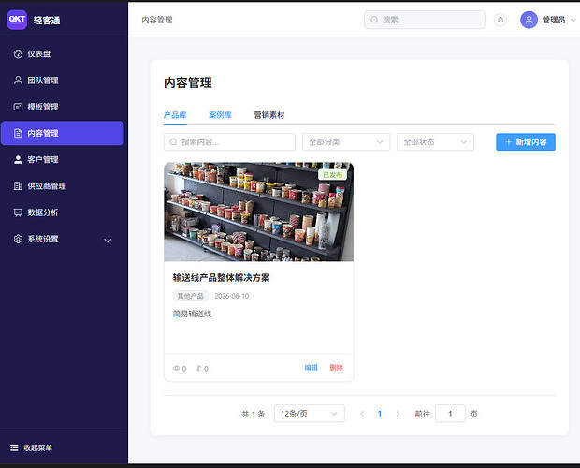Click the 其他产品 category tag
Screen dimensions: 580x468
coord(191,296)
